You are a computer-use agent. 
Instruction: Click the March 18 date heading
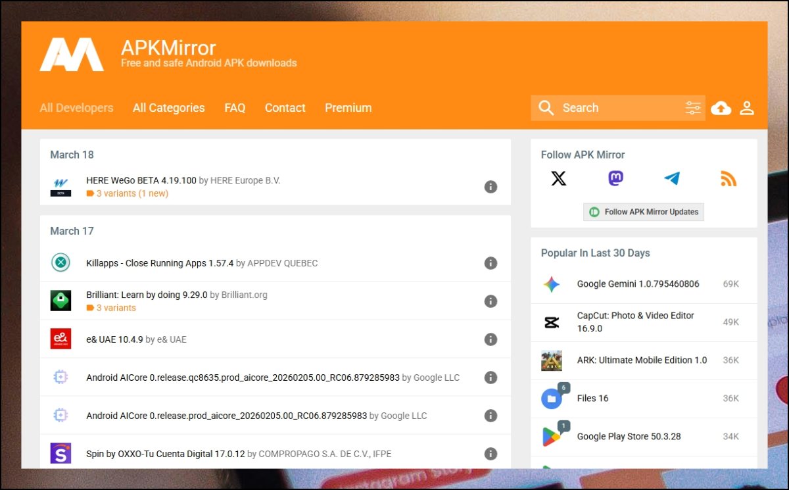pyautogui.click(x=72, y=155)
